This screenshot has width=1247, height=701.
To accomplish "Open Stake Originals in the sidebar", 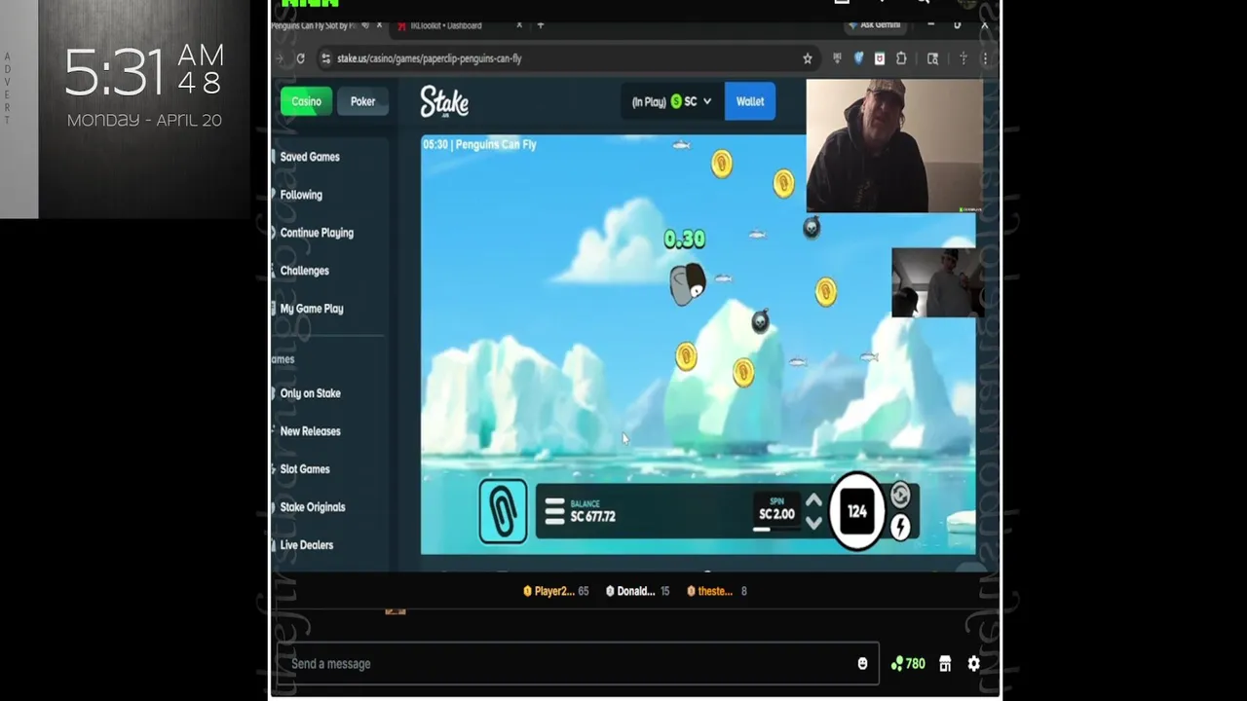I will click(x=313, y=507).
